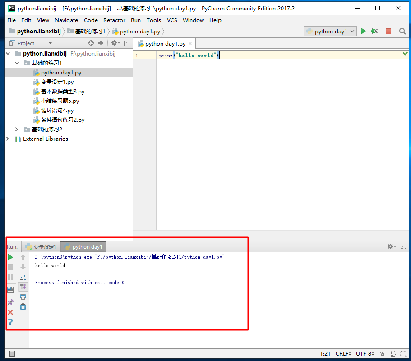Pin the Run tab with pushpin icon
The width and height of the screenshot is (411, 361).
10,302
